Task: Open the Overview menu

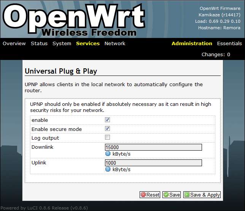Action: (14, 44)
